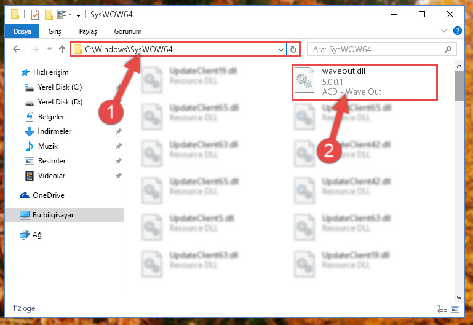Open Yerel Disk (D:) in sidebar
473x325 pixels.
[60, 102]
